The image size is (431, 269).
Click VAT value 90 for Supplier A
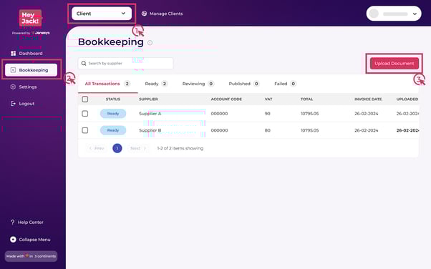click(x=268, y=114)
